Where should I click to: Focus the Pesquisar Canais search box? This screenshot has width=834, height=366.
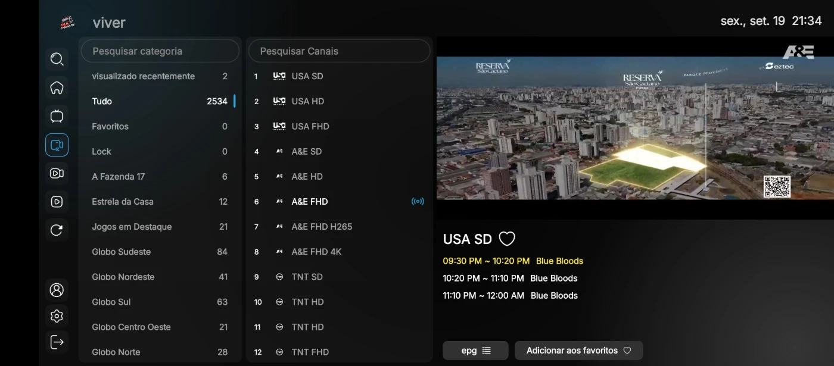point(339,51)
